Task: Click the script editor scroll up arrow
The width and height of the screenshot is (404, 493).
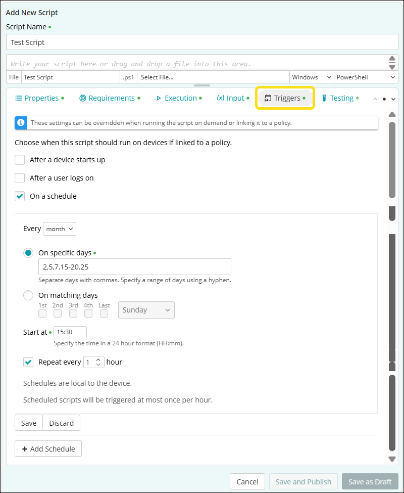Action: (x=392, y=59)
